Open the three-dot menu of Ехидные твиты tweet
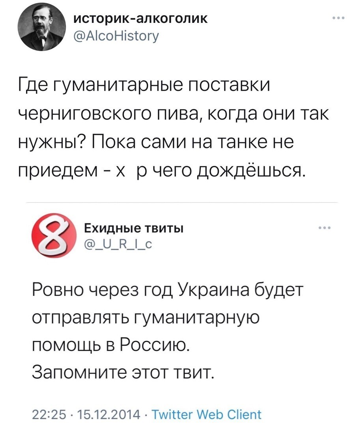This screenshot has width=364, height=426. [325, 228]
